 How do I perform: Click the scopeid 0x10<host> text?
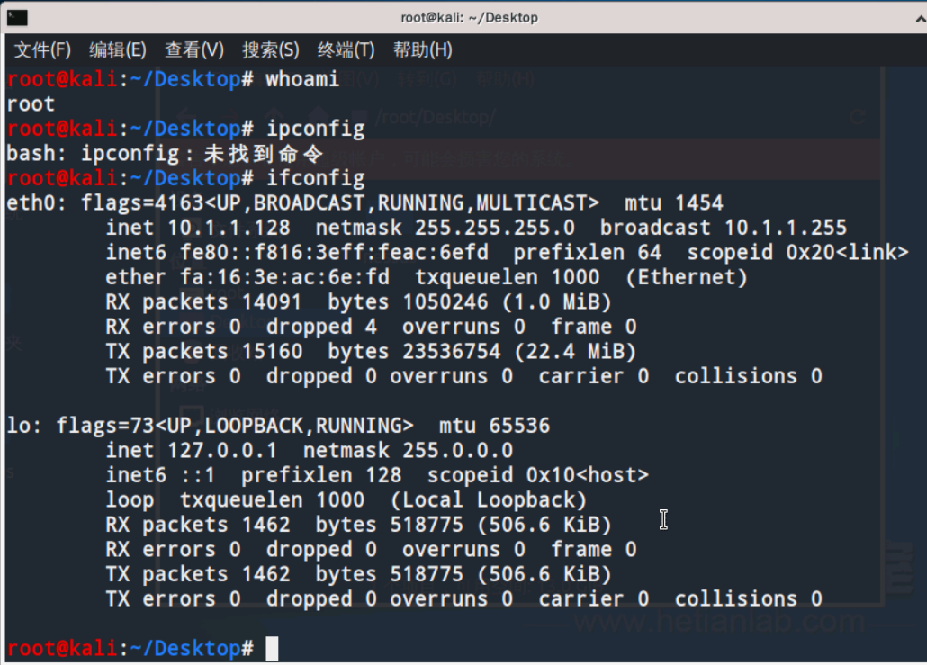point(538,475)
